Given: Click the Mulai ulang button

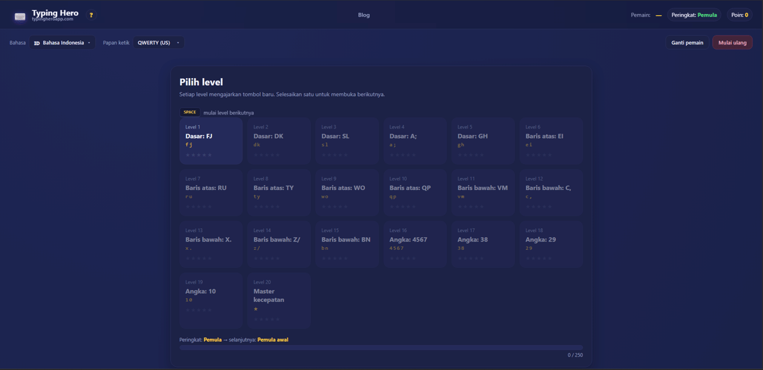Looking at the screenshot, I should [x=732, y=43].
